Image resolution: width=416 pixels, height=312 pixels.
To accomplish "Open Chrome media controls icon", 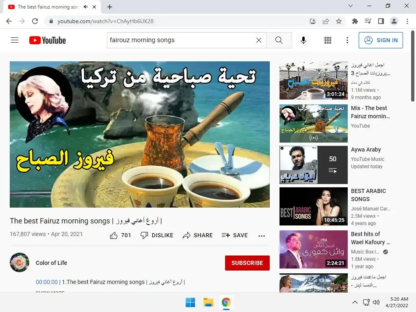I will click(x=368, y=21).
